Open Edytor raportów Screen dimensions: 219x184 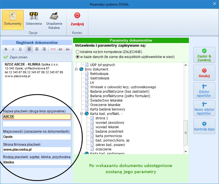204,90
